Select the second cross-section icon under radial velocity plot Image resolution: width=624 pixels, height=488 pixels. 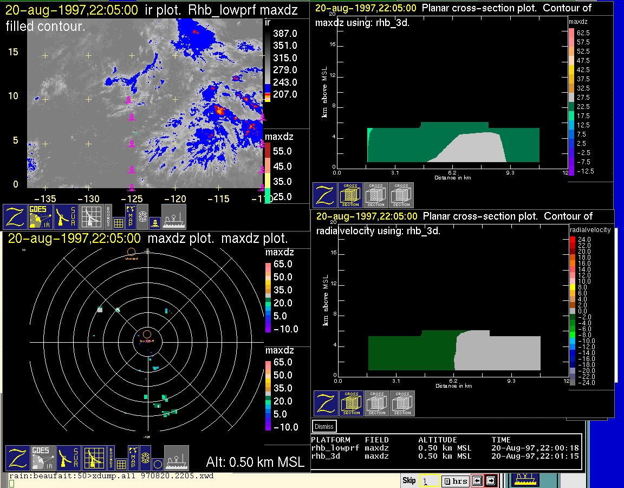pos(377,404)
